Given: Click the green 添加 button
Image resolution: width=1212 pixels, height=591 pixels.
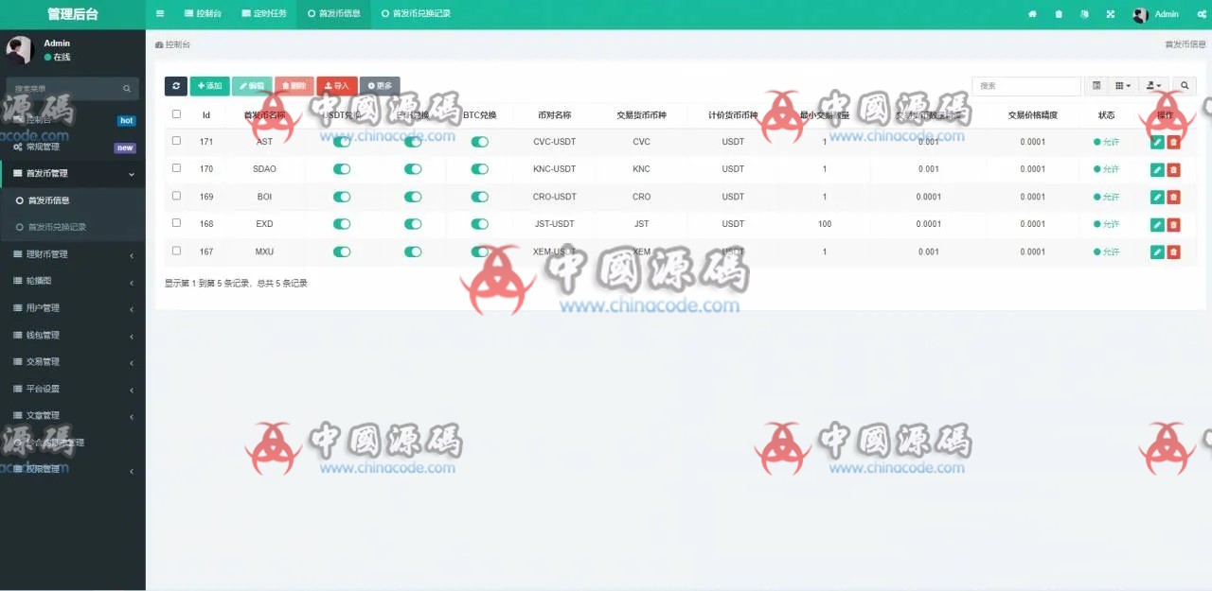Looking at the screenshot, I should click(x=209, y=86).
